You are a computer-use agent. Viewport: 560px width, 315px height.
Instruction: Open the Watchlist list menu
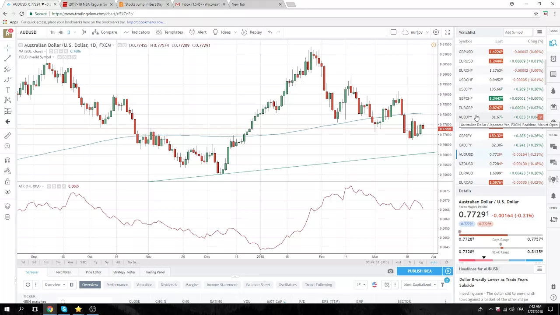539,32
